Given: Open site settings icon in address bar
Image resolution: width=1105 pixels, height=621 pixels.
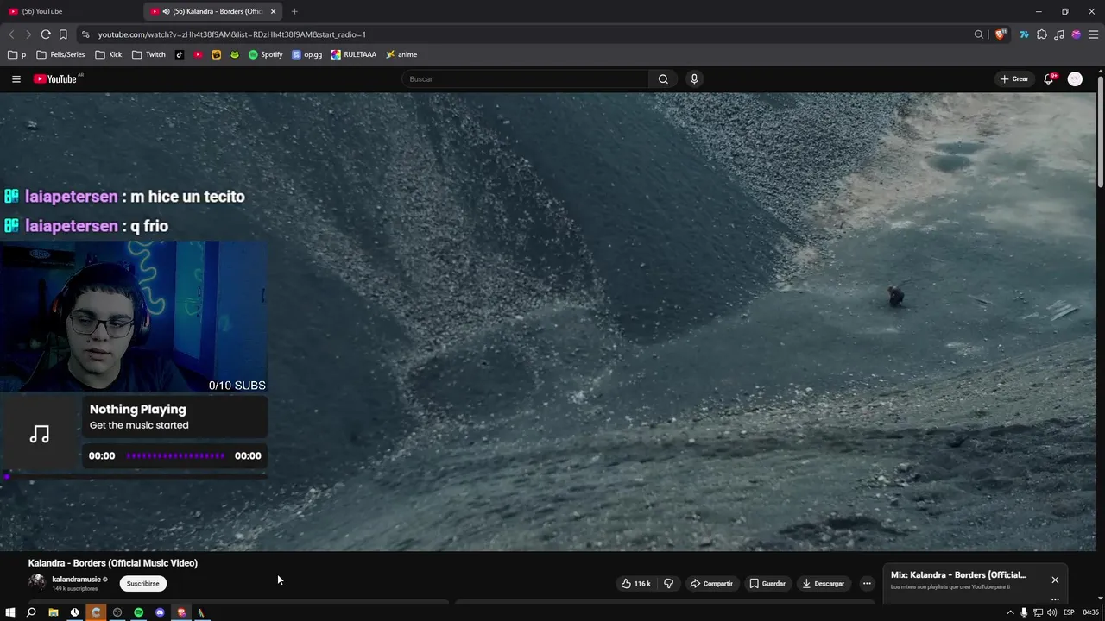Looking at the screenshot, I should click(x=85, y=34).
